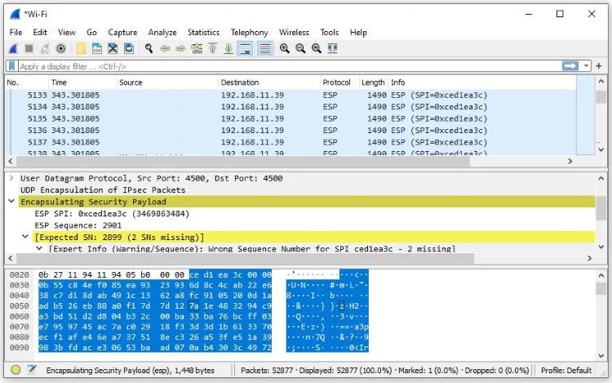Open the Telephony menu
Screen dimensions: 612x383
tap(249, 32)
